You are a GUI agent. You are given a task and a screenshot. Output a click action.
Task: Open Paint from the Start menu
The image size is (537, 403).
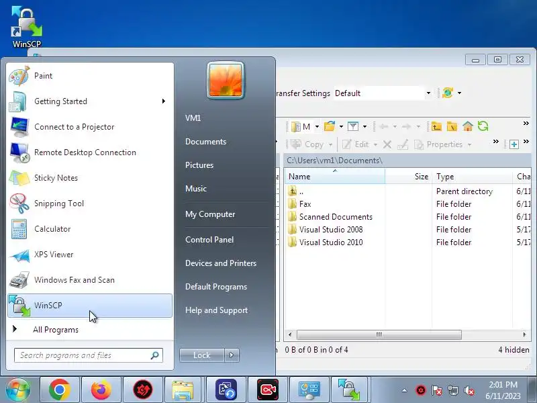click(90, 76)
